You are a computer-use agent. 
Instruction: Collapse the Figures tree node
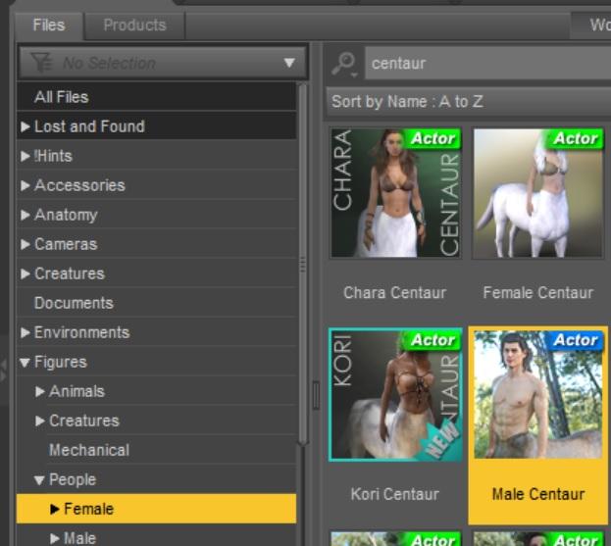(25, 363)
